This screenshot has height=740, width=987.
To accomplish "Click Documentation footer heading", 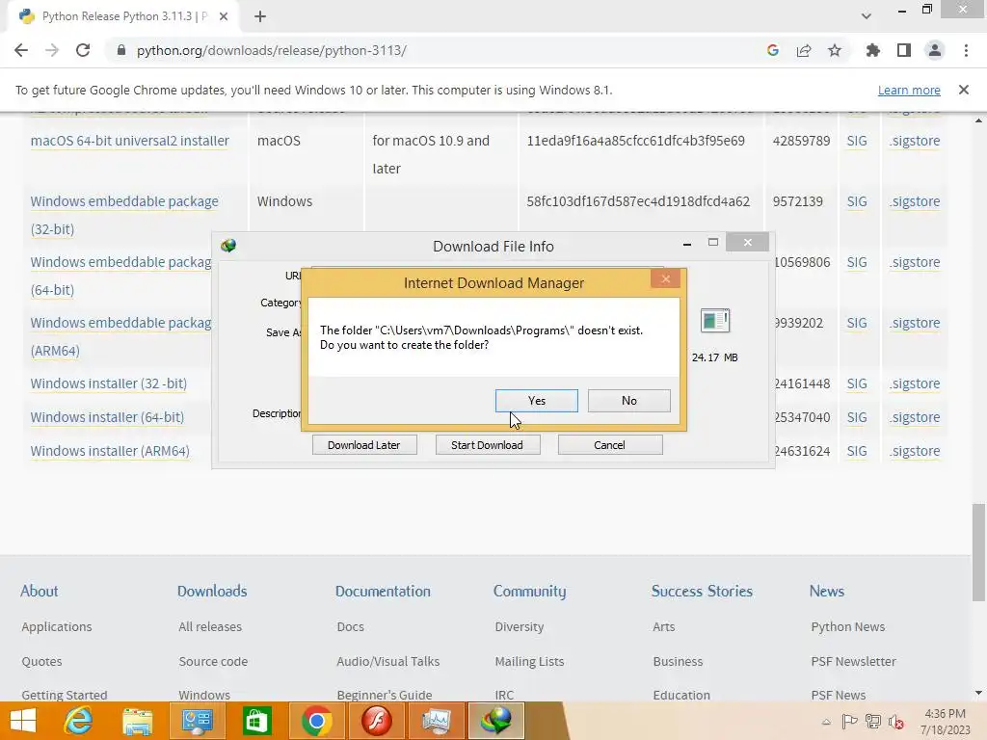I will click(383, 591).
